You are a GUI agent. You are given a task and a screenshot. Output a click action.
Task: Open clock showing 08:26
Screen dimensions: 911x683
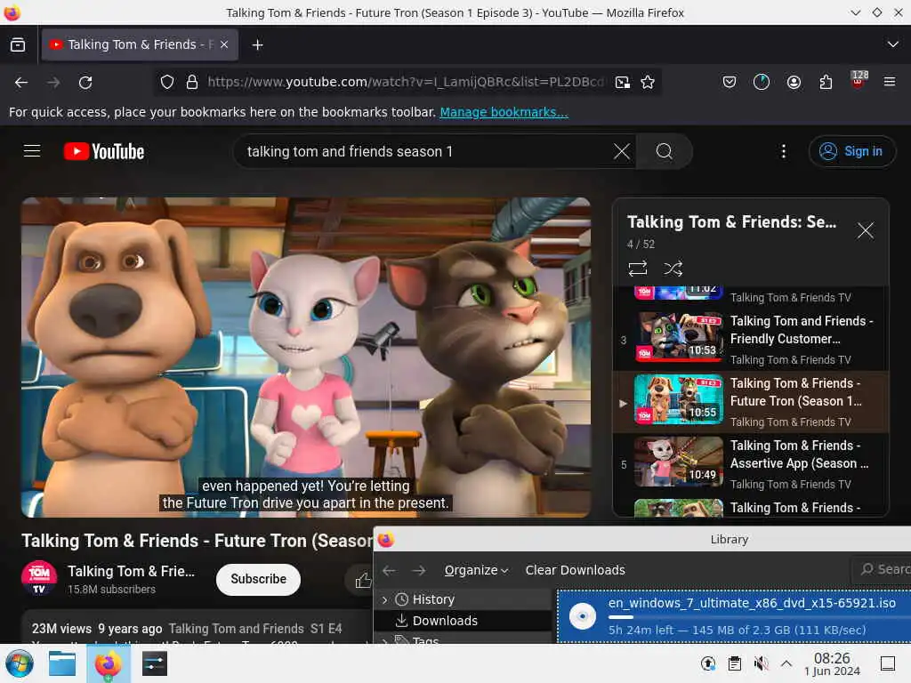click(x=832, y=663)
